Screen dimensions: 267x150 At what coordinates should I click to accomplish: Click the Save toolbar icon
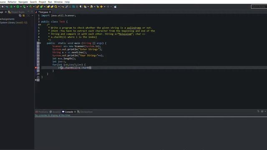[x=3, y=7]
